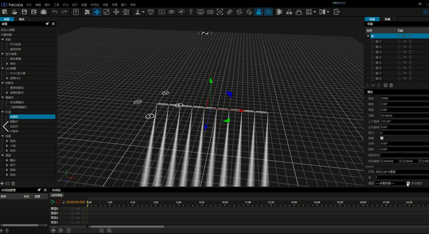The width and height of the screenshot is (429, 234).
Task: Toggle visibility of 组-1
Action: click(405, 42)
